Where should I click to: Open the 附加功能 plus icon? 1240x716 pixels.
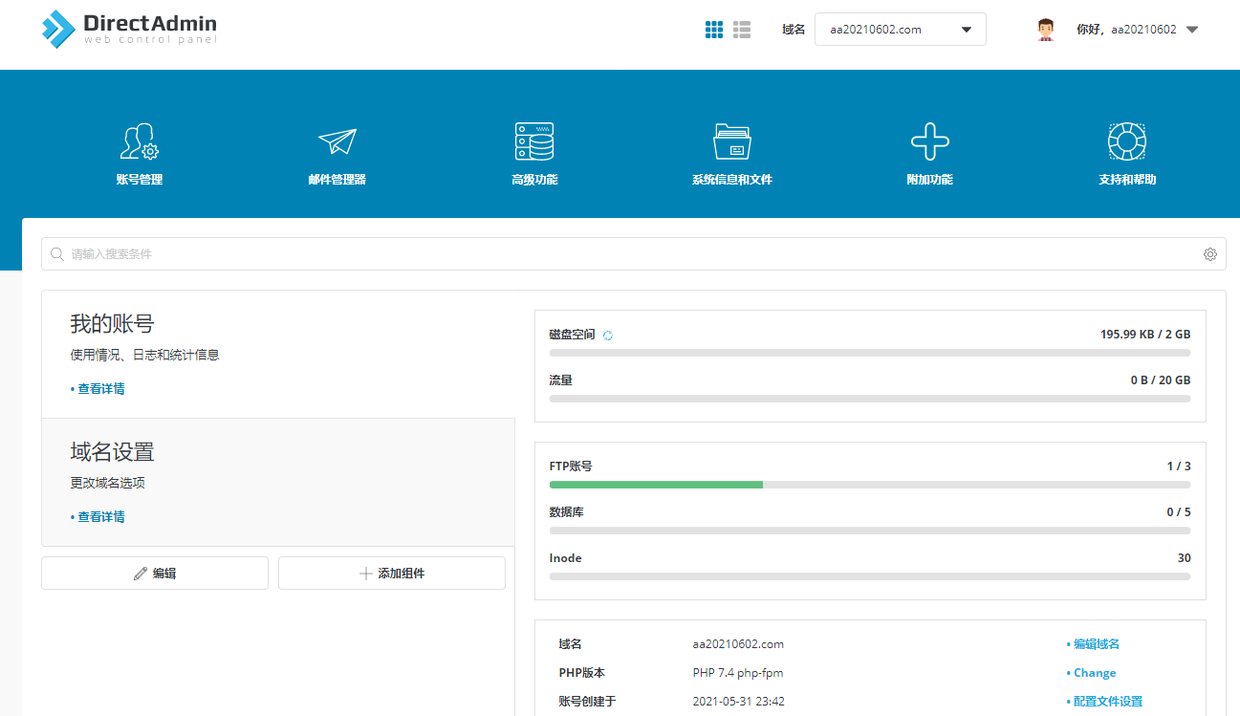929,141
